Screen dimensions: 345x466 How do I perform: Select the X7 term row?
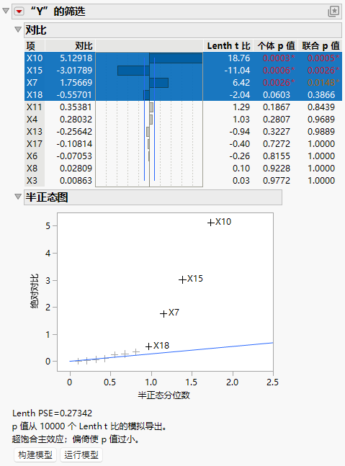click(x=183, y=82)
